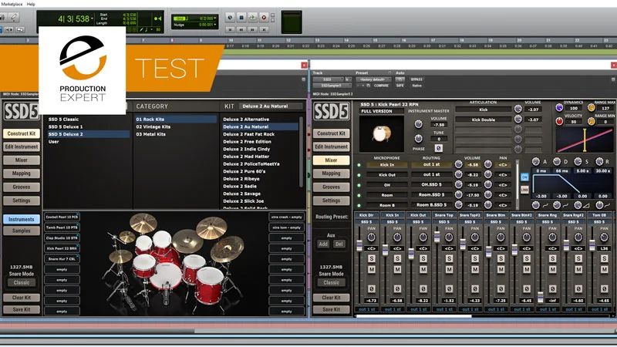Open the factory default preset dropdown

(373, 79)
